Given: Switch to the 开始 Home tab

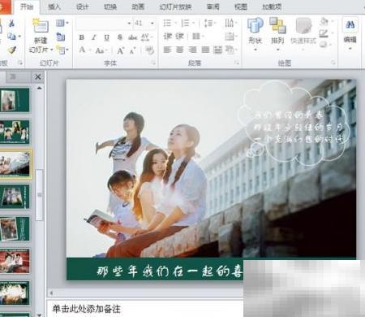Looking at the screenshot, I should coord(27,7).
